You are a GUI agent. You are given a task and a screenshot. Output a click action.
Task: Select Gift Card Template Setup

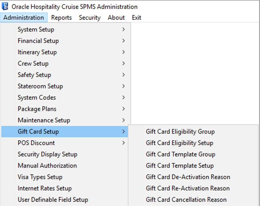coord(193,165)
